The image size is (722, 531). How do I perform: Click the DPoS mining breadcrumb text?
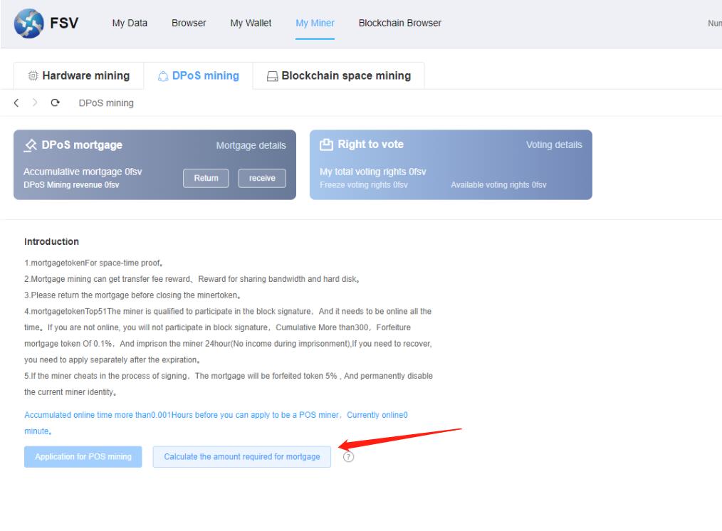tap(106, 103)
